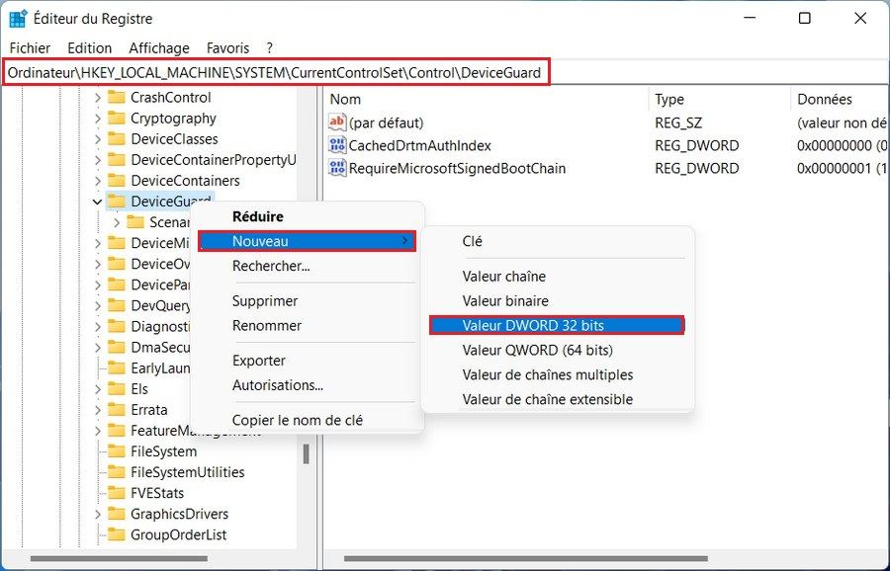Open the Fichier menu
This screenshot has height=571, width=890.
tap(30, 48)
